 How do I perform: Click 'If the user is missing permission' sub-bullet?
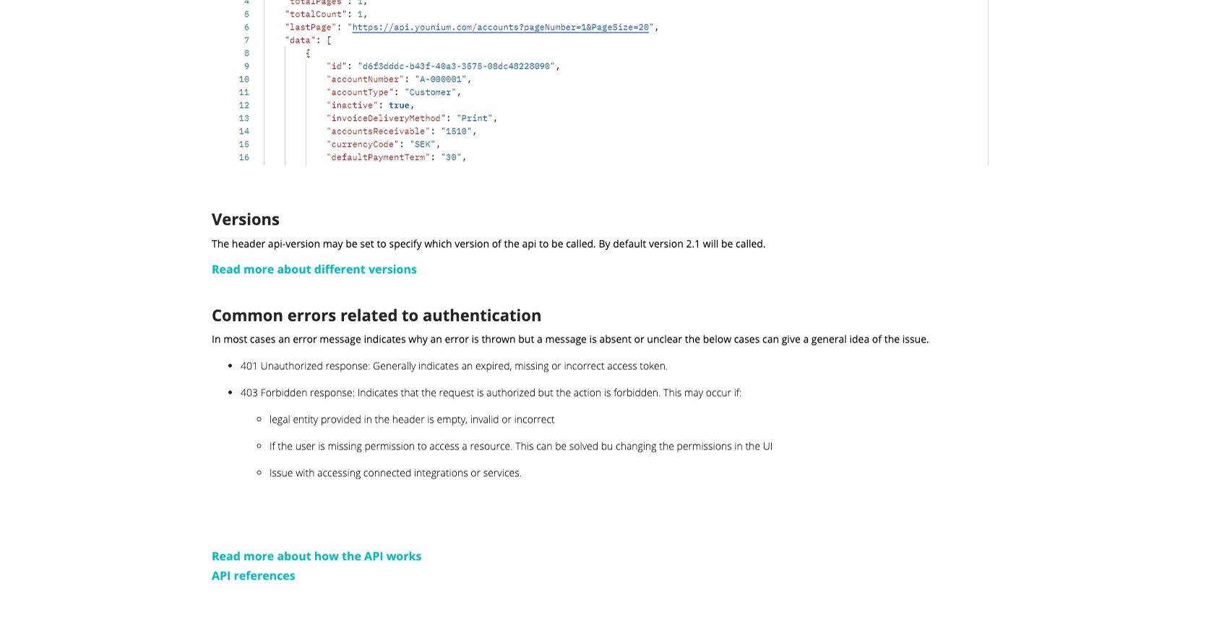[x=521, y=447]
